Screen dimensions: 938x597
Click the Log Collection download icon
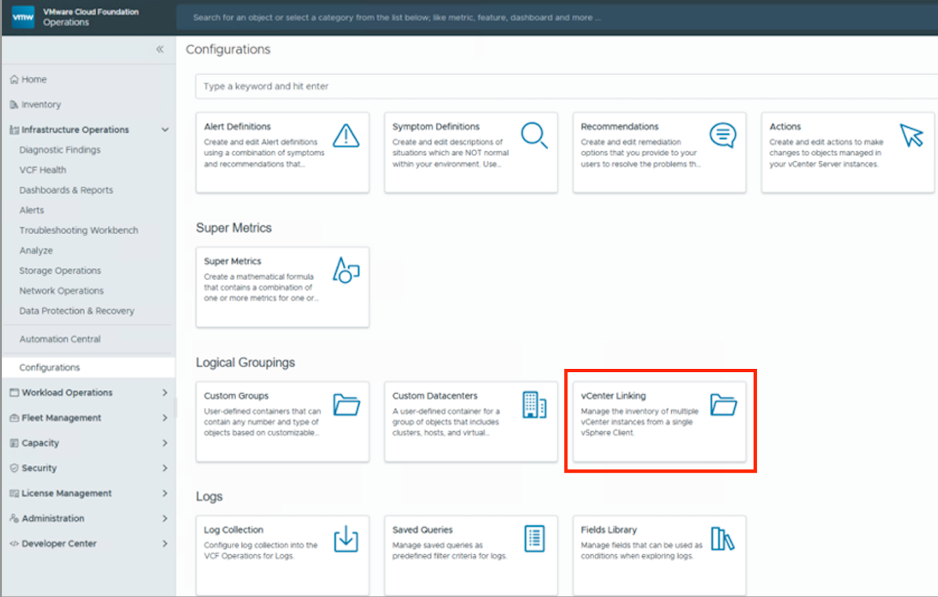[x=346, y=538]
